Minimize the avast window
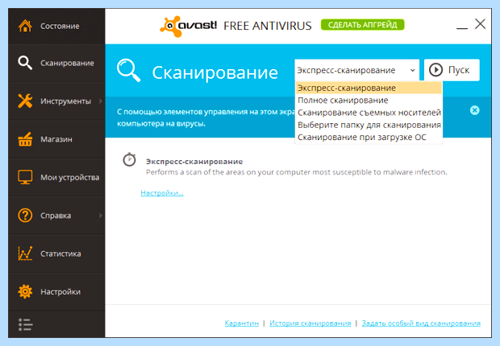Screen dimensions: 500x346 tap(462, 28)
